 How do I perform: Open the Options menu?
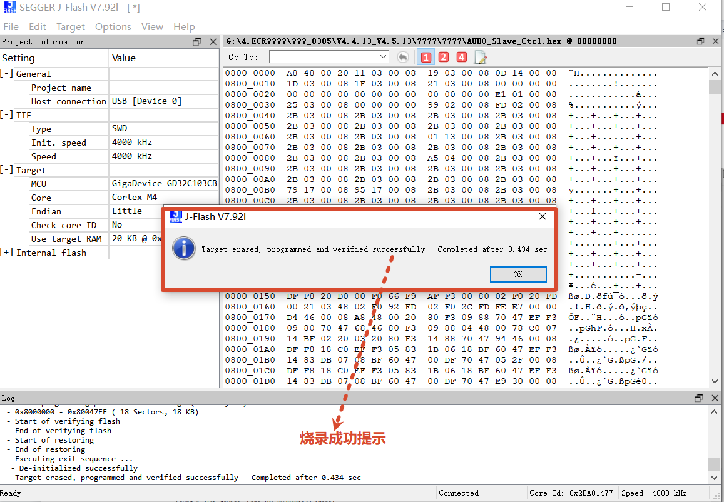pyautogui.click(x=113, y=27)
